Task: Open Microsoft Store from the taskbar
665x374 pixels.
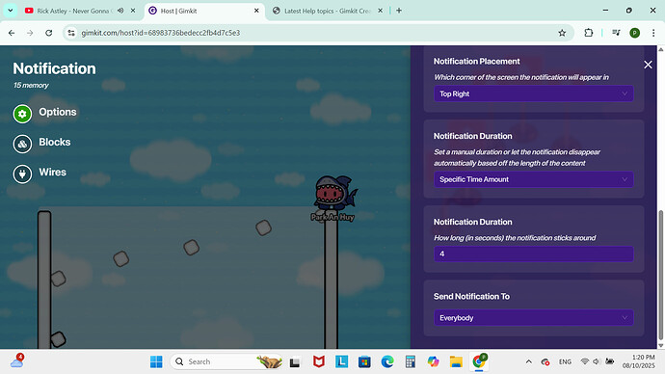Action: point(364,361)
